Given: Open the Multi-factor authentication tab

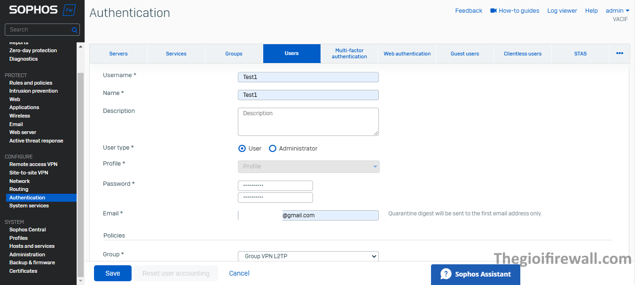Looking at the screenshot, I should pyautogui.click(x=349, y=54).
